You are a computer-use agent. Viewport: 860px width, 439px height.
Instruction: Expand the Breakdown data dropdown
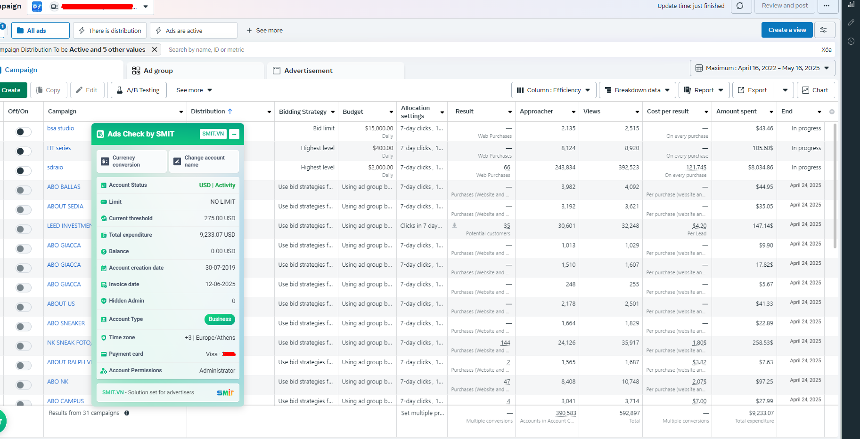pyautogui.click(x=638, y=90)
